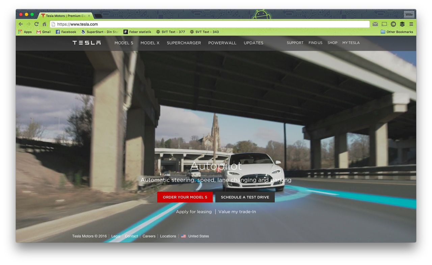Reload the Tesla page
Viewport: 432px width, 265px height.
36,24
